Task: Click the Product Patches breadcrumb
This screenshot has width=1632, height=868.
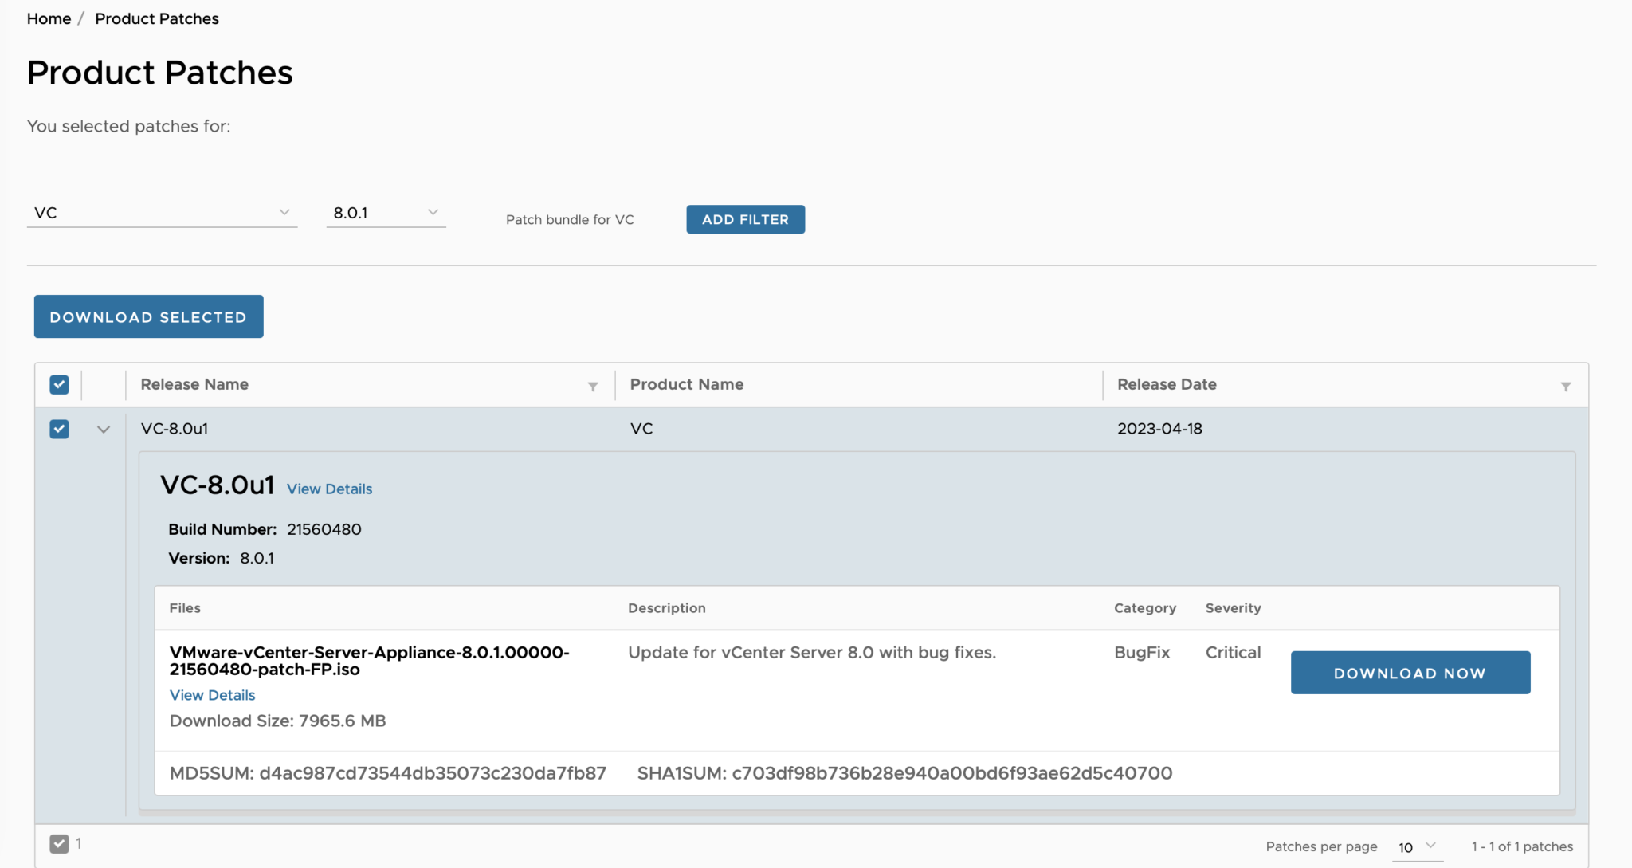Action: coord(157,18)
